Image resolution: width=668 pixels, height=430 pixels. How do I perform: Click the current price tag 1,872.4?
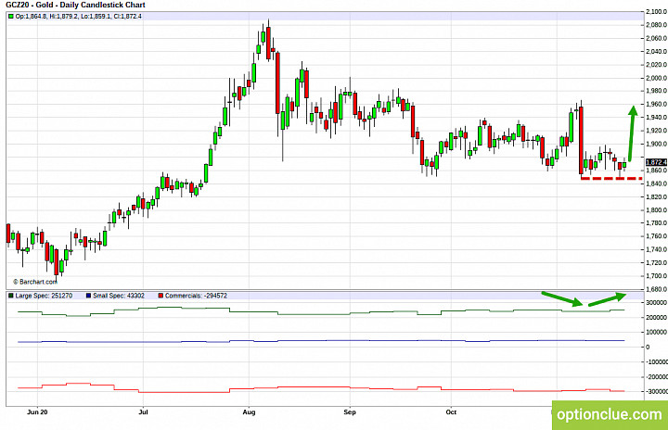pyautogui.click(x=656, y=162)
